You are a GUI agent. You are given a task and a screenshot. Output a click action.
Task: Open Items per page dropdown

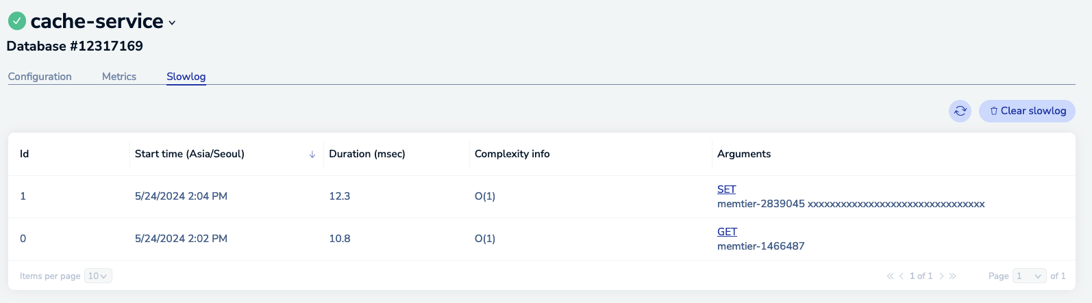98,276
